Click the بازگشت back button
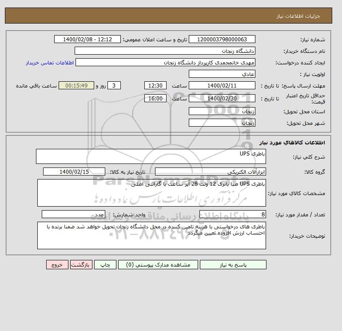 click(x=81, y=265)
